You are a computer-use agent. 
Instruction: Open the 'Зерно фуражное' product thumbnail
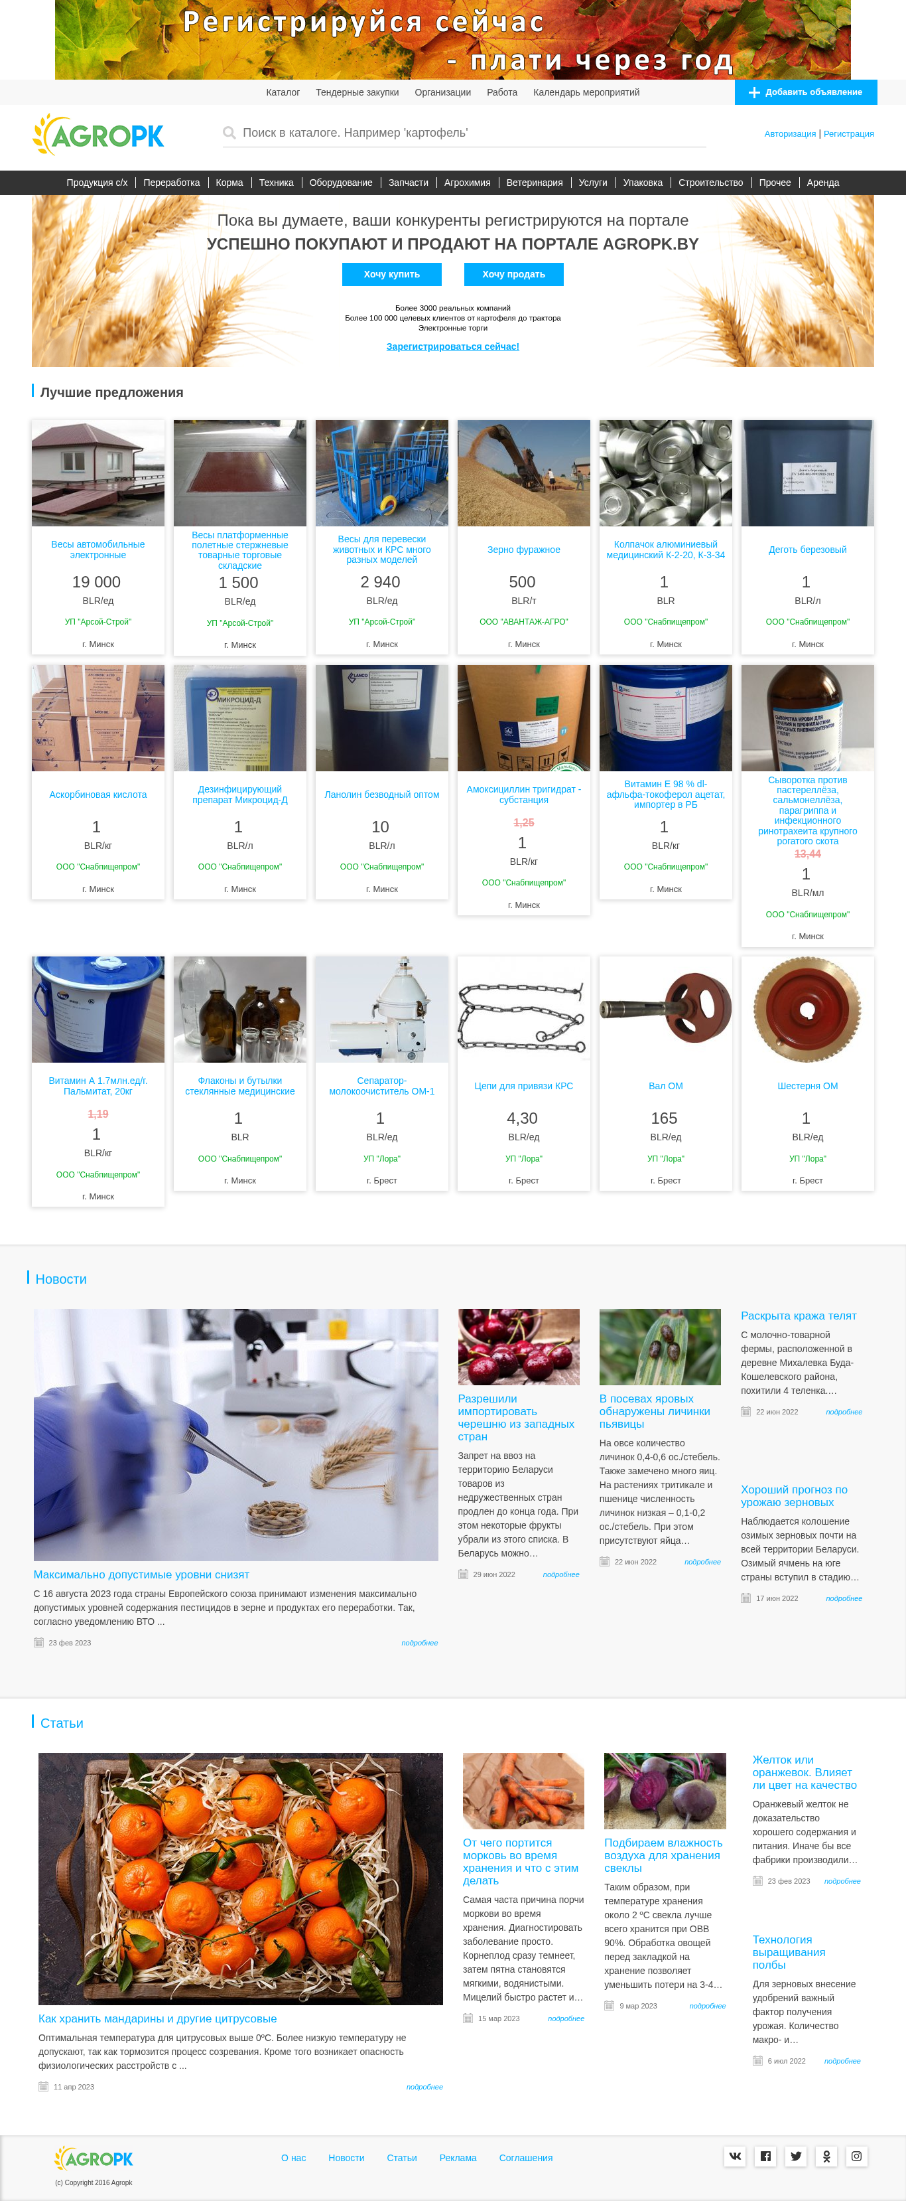click(523, 473)
